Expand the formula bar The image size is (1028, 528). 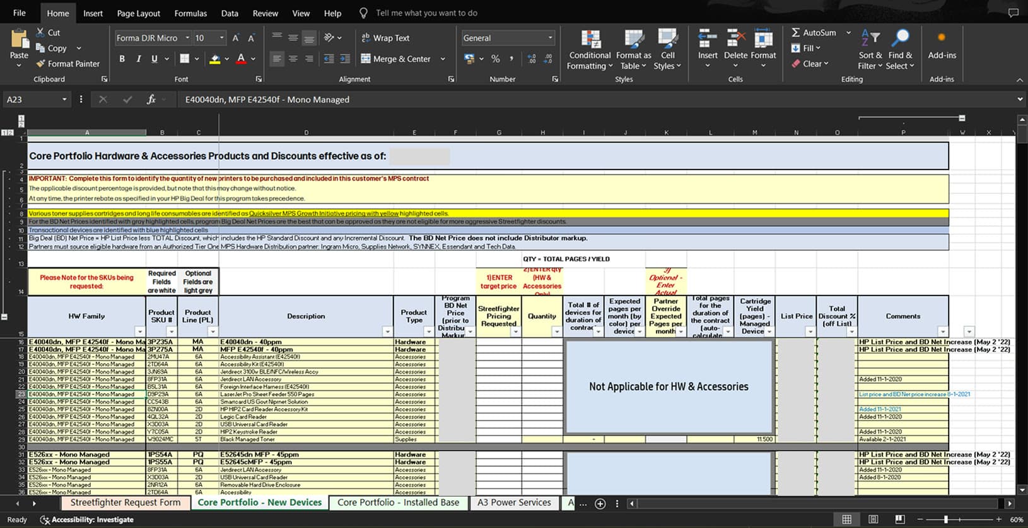1020,100
